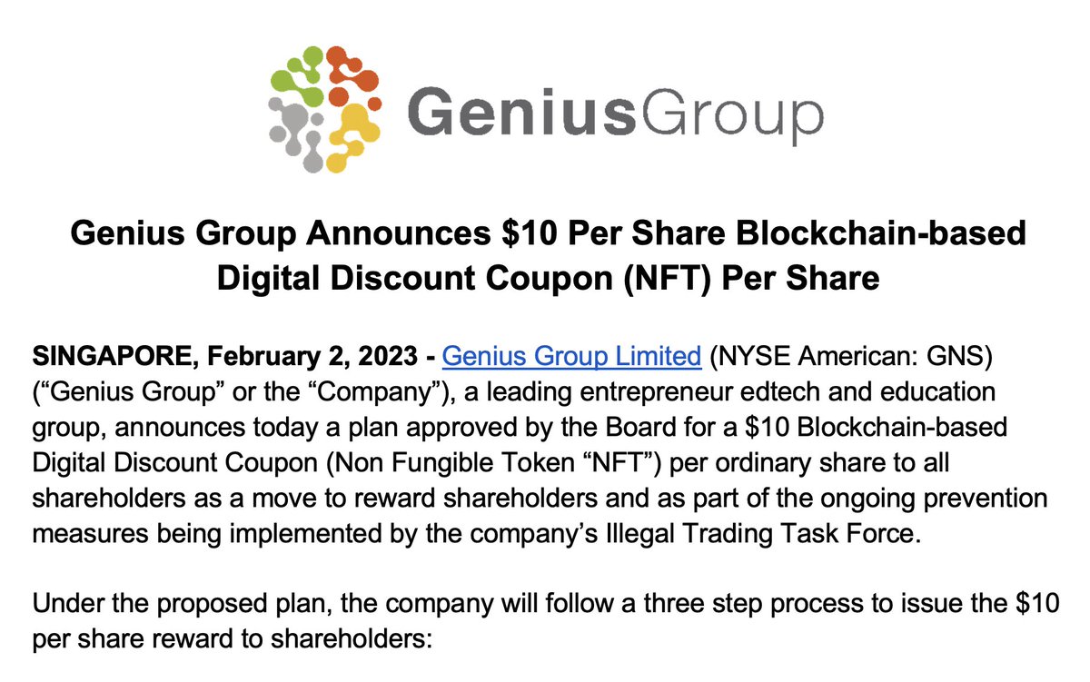Screen dimensions: 1090x682
Task: Click the headline's first line about $10 Per Share
Action: [x=547, y=234]
